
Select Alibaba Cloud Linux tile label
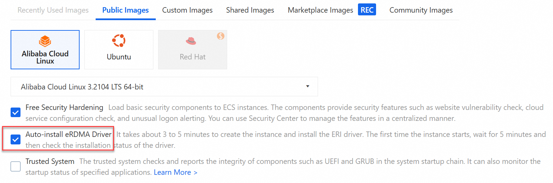pyautogui.click(x=45, y=57)
